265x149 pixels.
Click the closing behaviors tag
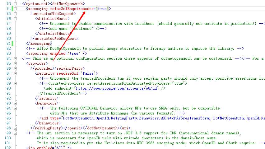48,123
